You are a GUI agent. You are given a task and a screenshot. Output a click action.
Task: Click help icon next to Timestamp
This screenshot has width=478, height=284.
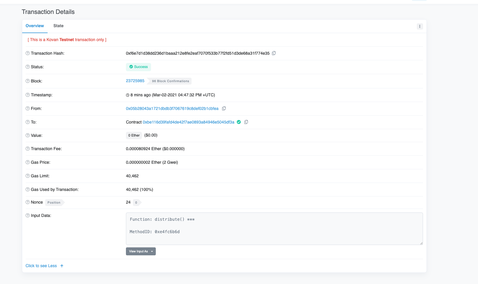[x=27, y=95]
